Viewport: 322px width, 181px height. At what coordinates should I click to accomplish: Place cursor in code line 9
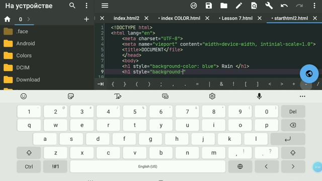tap(213, 72)
